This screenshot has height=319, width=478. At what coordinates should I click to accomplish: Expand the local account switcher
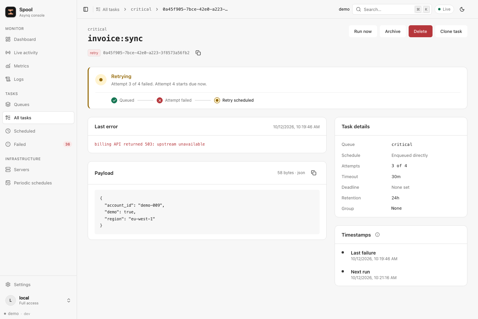pyautogui.click(x=39, y=300)
